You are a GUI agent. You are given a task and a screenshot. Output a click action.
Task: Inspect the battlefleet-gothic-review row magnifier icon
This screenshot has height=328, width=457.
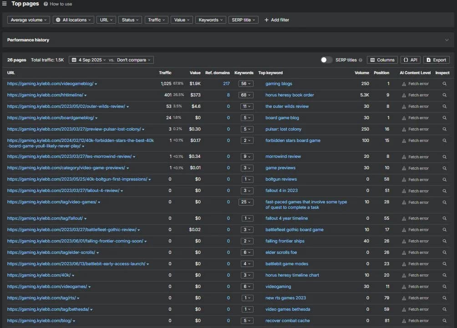click(444, 230)
